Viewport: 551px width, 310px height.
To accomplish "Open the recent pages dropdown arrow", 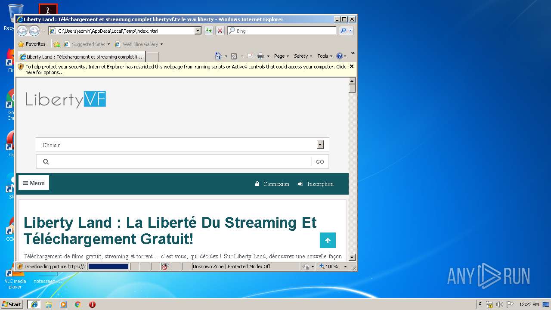I will point(43,31).
